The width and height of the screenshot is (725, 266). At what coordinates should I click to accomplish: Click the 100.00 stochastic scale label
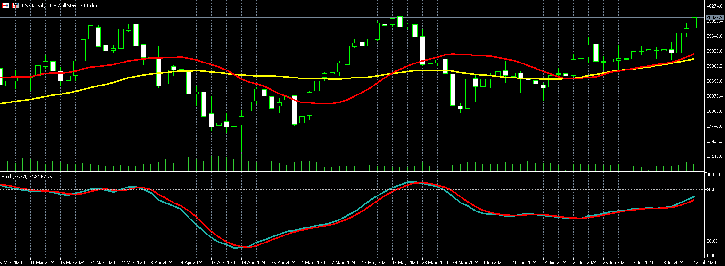714,174
